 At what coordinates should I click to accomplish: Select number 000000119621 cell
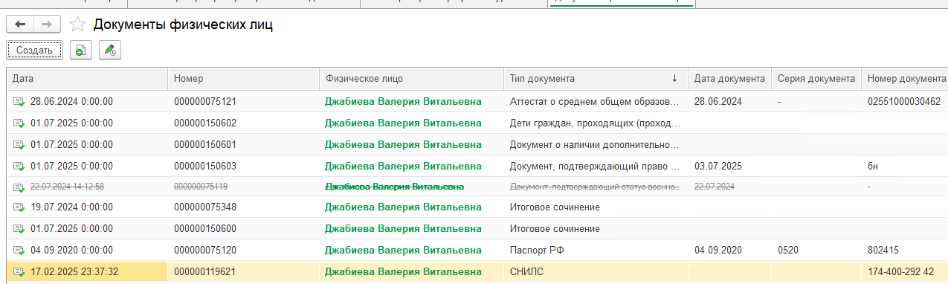pyautogui.click(x=205, y=272)
